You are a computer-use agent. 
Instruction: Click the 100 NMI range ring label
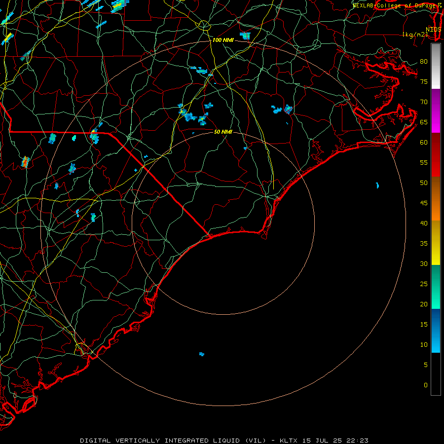(223, 40)
